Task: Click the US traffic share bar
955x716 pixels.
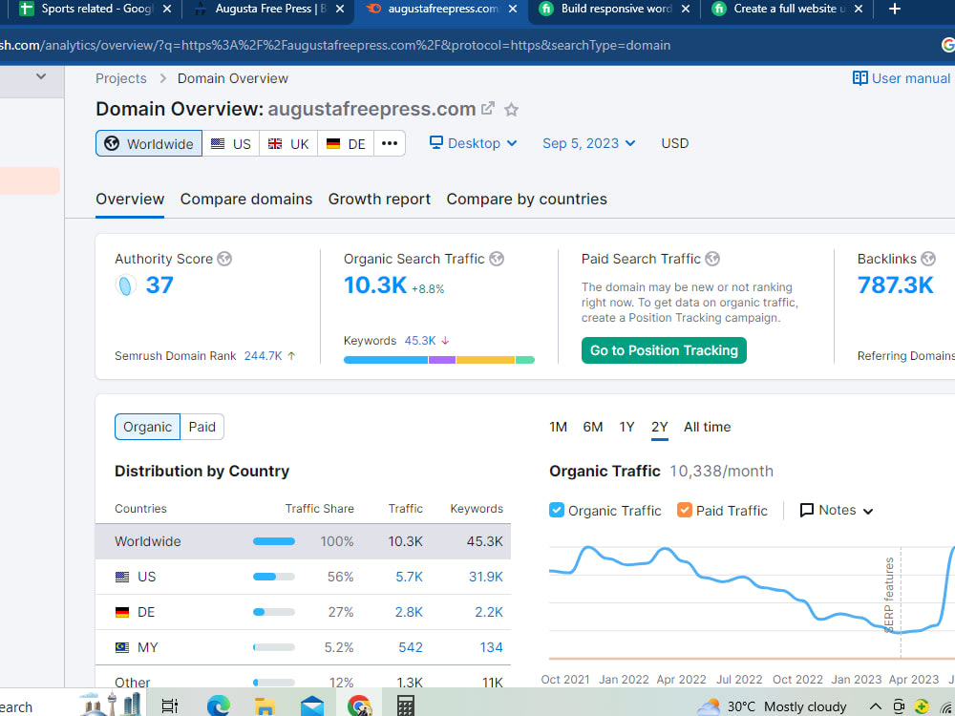Action: tap(274, 577)
